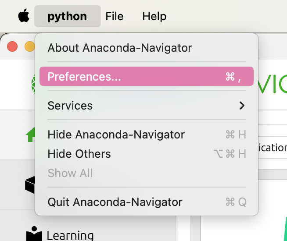Screen dimensions: 287x241
Task: Open the Help menu
Action: (x=154, y=16)
